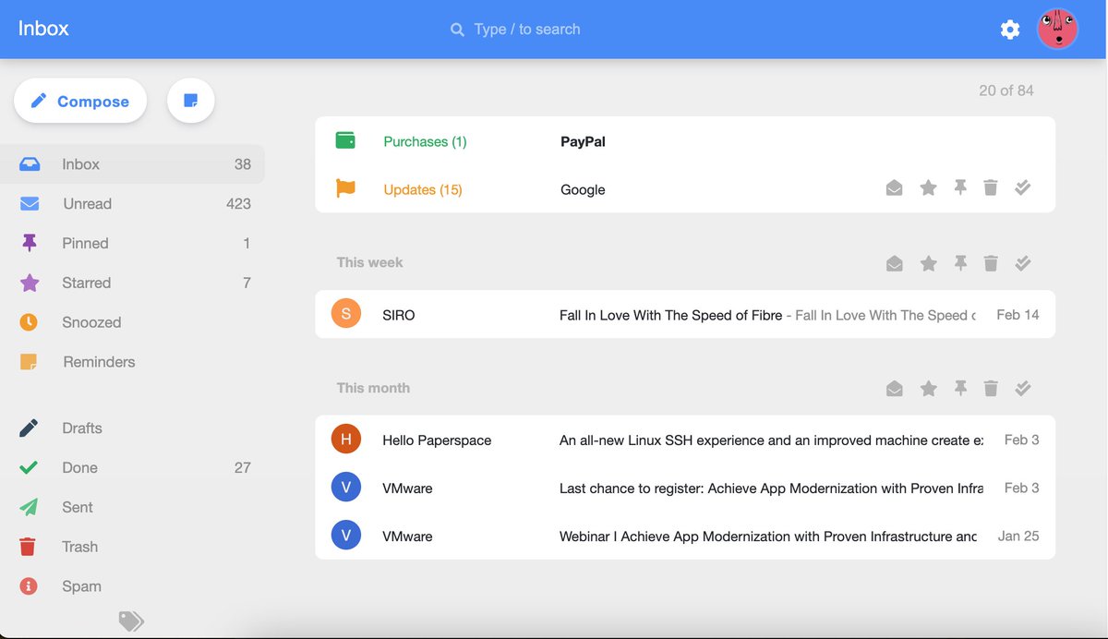Click the This month section label

tap(373, 388)
